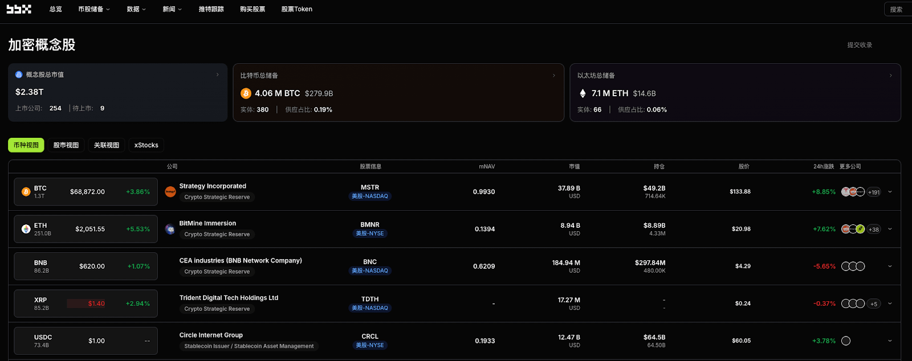The height and width of the screenshot is (361, 912).
Task: Open the 以太坊总储备 card arrow
Action: [890, 75]
